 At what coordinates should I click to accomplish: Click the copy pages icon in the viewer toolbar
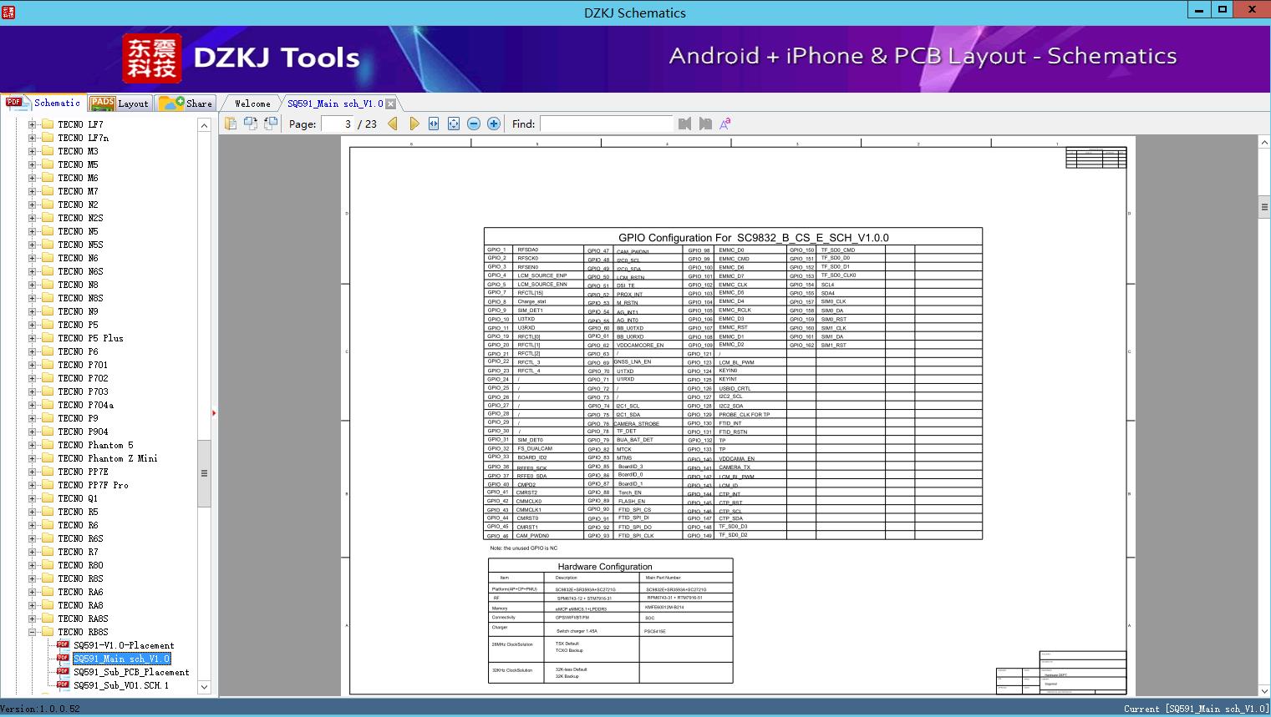[x=230, y=124]
